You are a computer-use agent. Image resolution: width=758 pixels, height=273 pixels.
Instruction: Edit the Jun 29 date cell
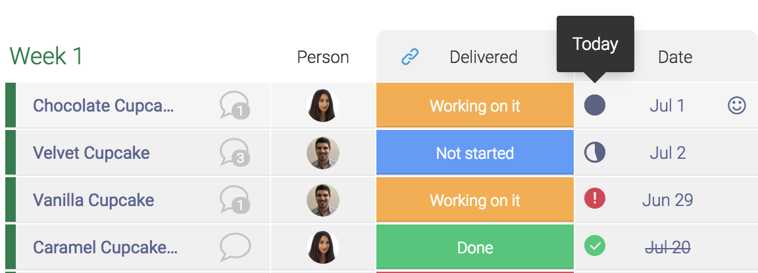click(667, 200)
